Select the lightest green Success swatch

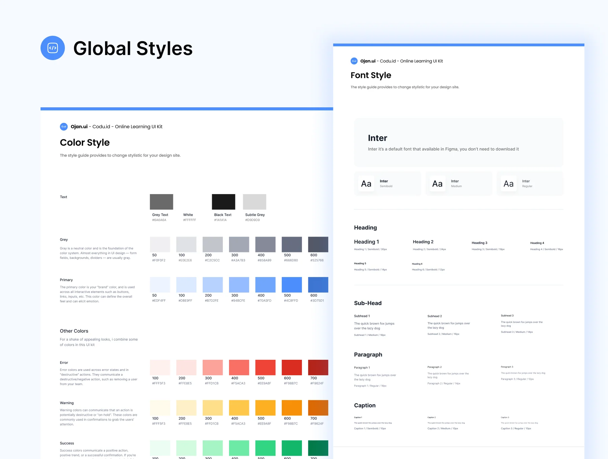[x=160, y=448]
